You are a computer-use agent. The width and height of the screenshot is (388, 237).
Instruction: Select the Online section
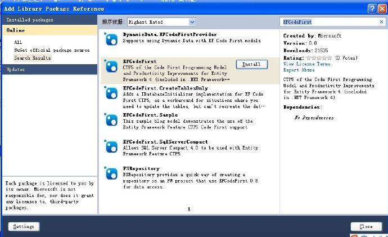click(x=49, y=30)
